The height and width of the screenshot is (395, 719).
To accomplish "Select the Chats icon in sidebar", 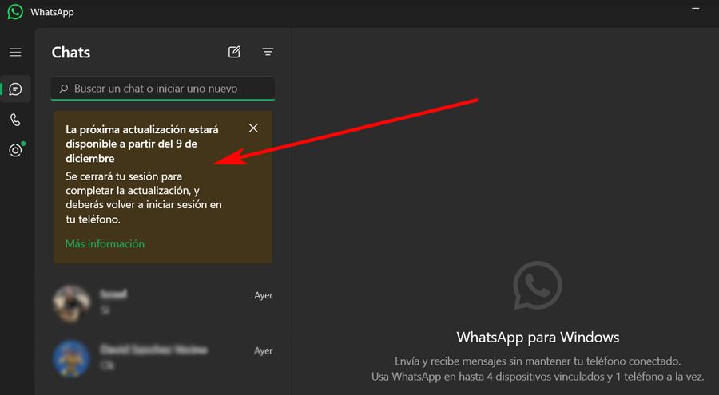I will 15,89.
